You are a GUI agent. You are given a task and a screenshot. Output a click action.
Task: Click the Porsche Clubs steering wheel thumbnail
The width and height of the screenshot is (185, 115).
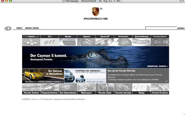[x=105, y=87]
